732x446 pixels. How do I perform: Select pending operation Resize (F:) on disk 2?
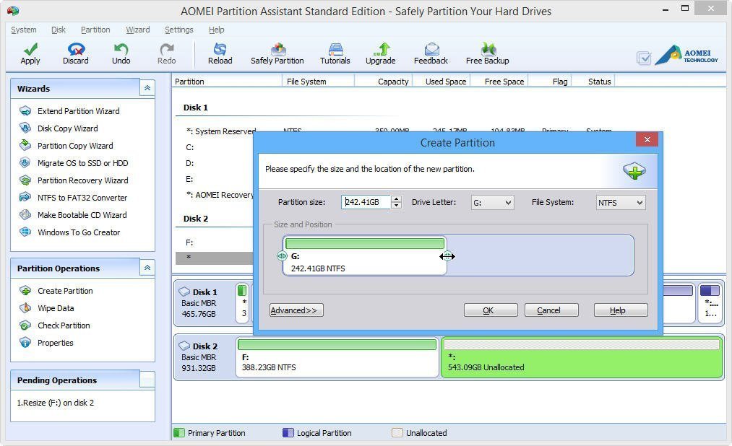pos(56,403)
